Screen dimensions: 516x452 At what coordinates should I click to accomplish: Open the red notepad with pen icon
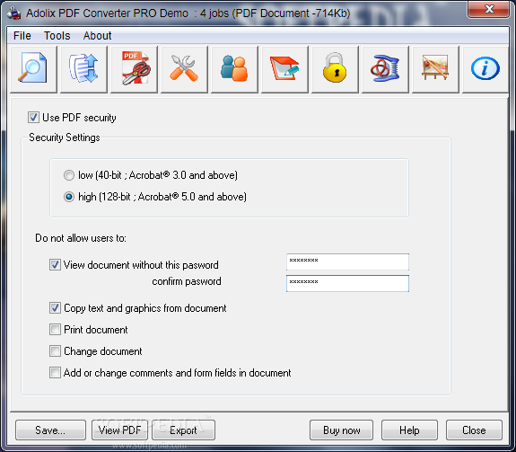[284, 69]
